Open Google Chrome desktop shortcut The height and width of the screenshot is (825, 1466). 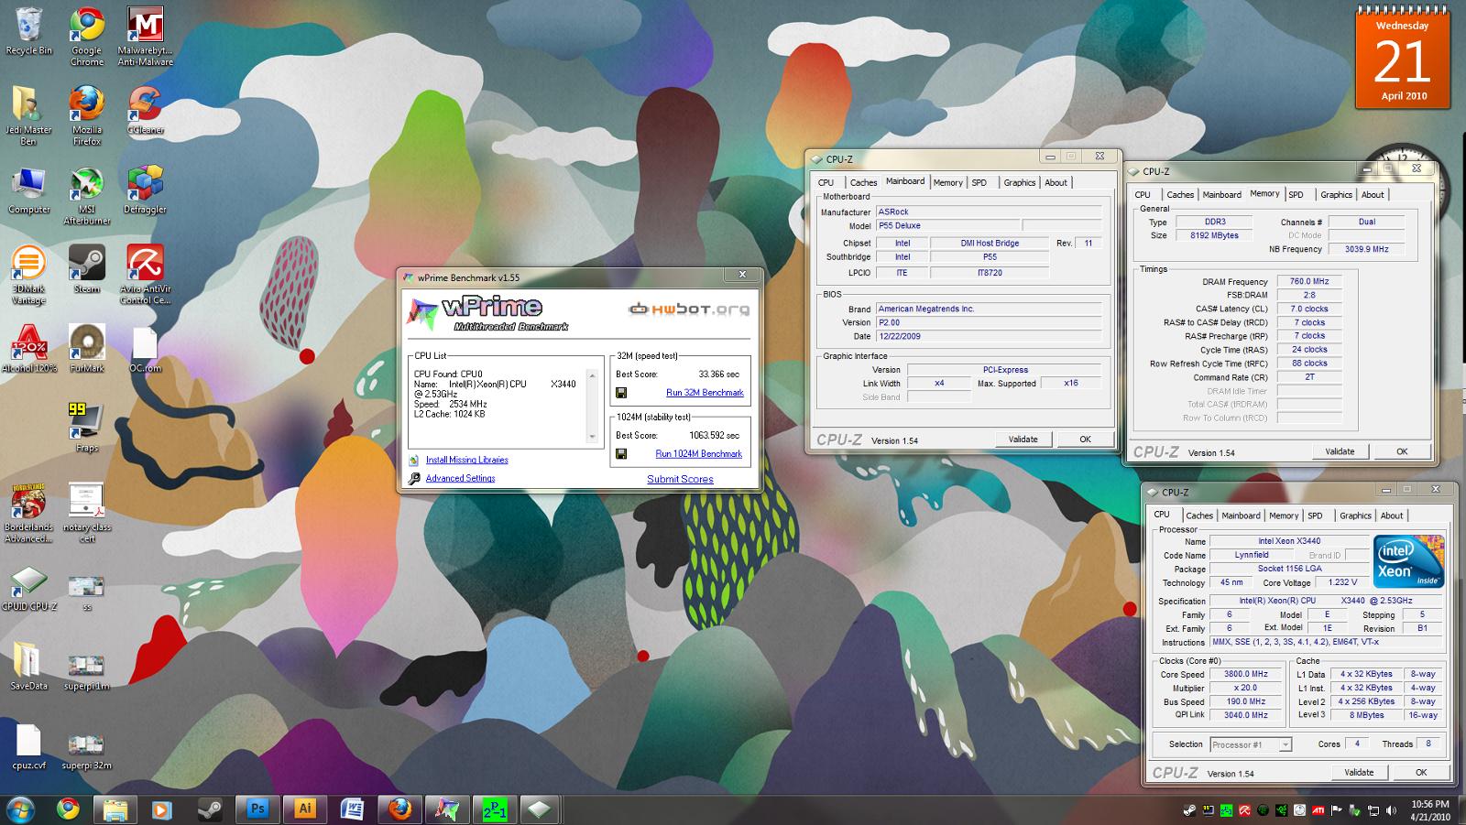(86, 37)
